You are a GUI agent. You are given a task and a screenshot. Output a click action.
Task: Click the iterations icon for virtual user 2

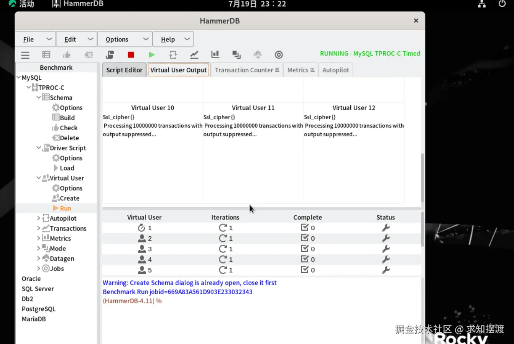(x=223, y=238)
